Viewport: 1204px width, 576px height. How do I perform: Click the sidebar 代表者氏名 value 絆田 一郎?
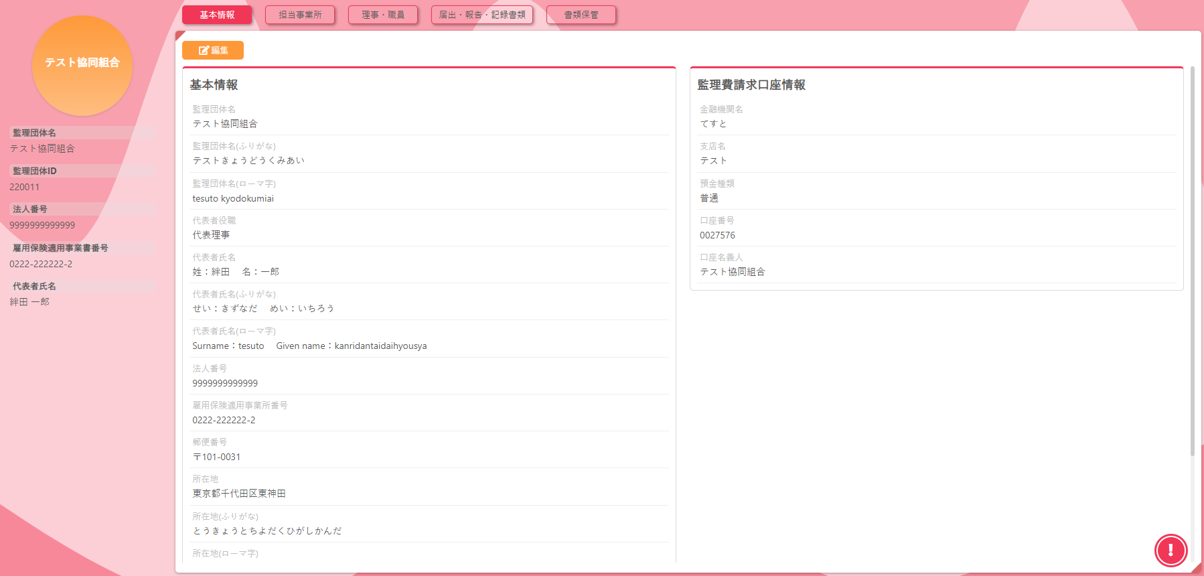tap(29, 302)
